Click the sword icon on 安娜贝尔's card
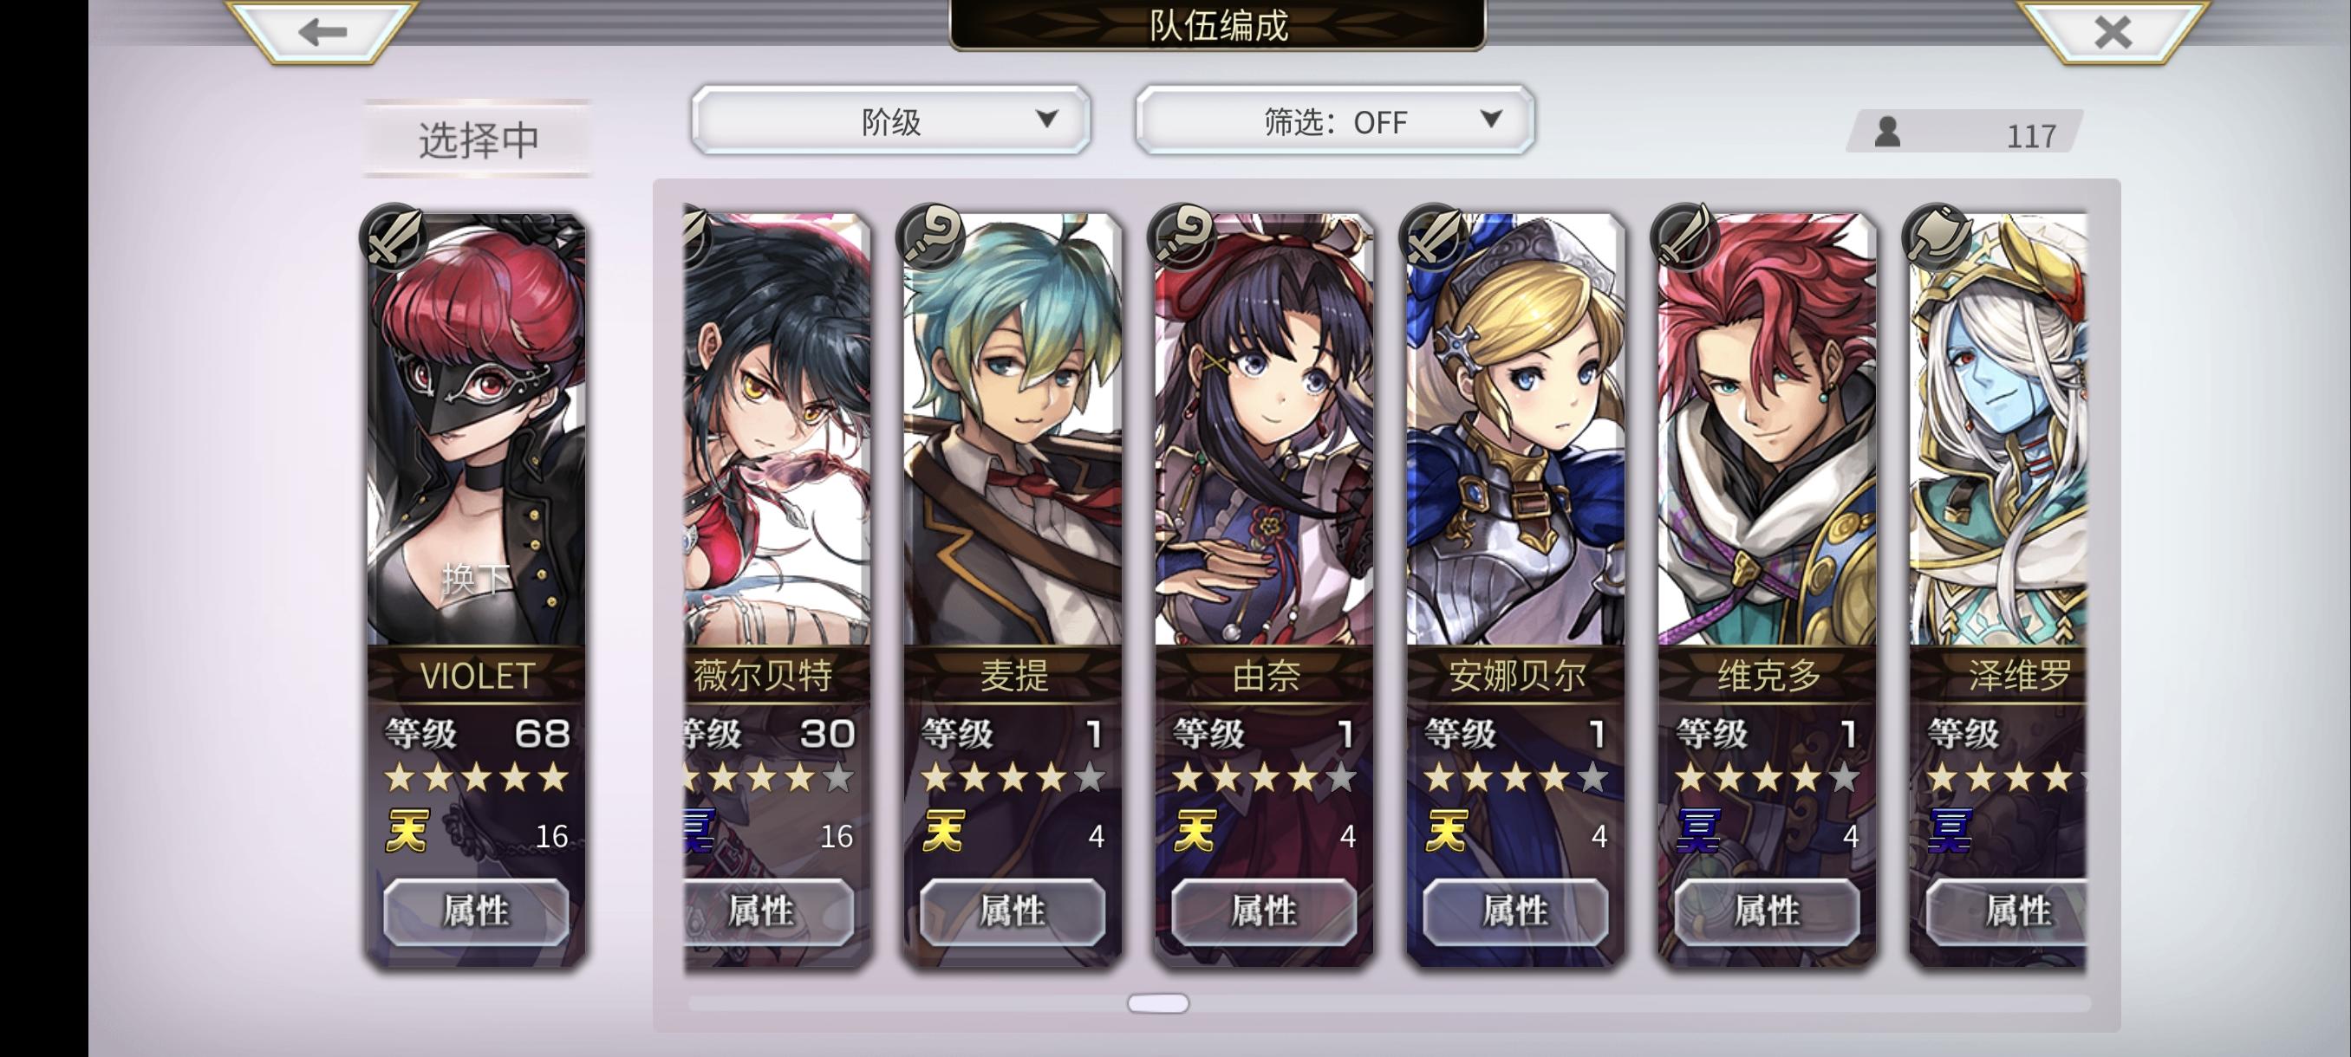Image resolution: width=2351 pixels, height=1057 pixels. point(1434,237)
